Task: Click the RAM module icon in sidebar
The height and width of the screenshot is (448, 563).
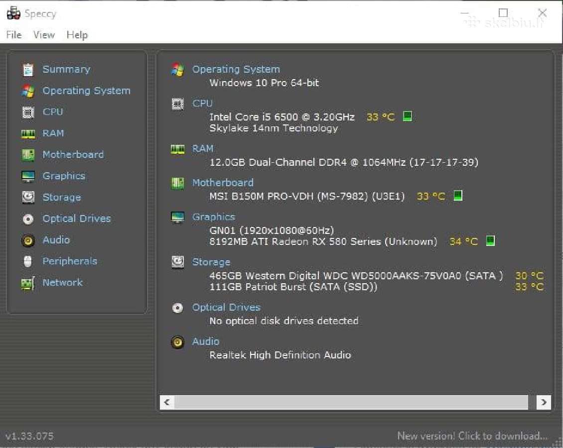Action: [x=28, y=134]
